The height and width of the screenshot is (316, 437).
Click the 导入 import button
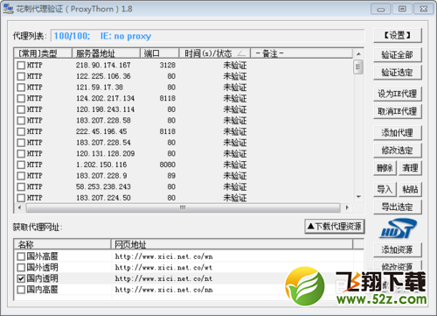click(x=385, y=190)
